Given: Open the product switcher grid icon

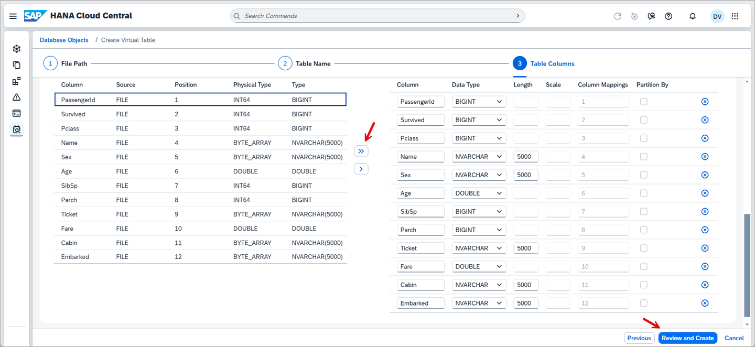Looking at the screenshot, I should 735,16.
